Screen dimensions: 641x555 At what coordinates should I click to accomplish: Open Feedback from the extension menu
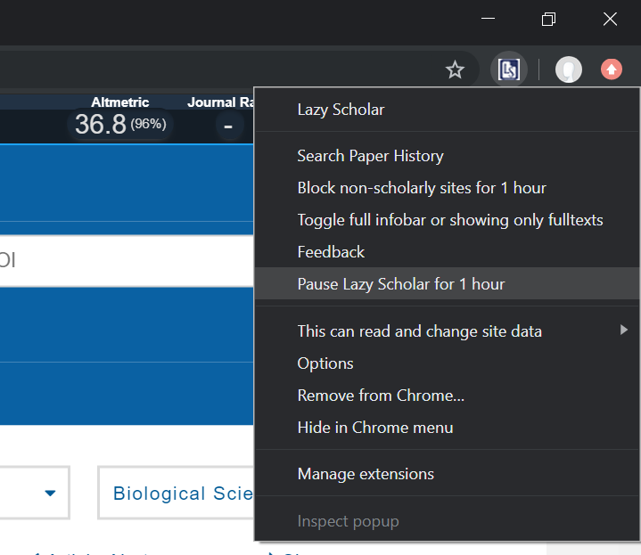tap(447, 252)
